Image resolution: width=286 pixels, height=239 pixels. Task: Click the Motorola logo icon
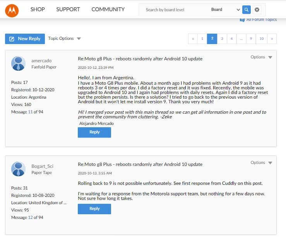(x=12, y=11)
